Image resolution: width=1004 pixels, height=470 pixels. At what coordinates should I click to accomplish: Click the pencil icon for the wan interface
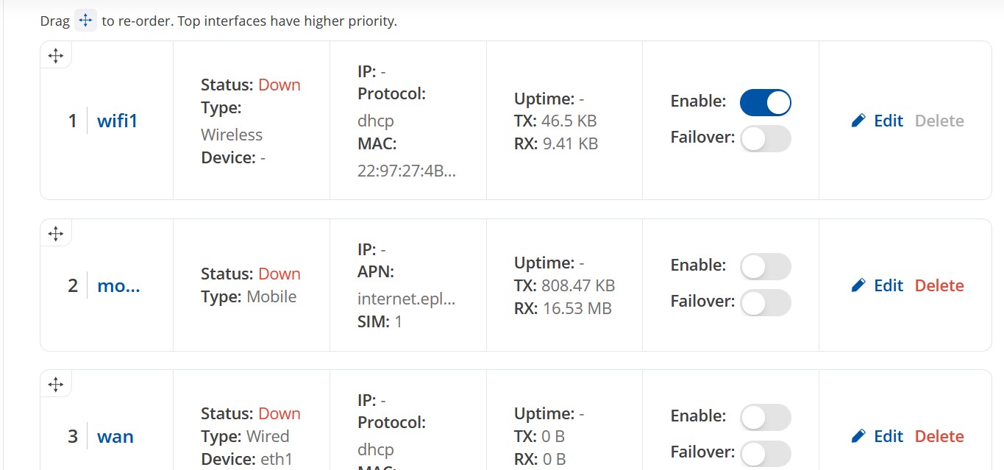858,436
